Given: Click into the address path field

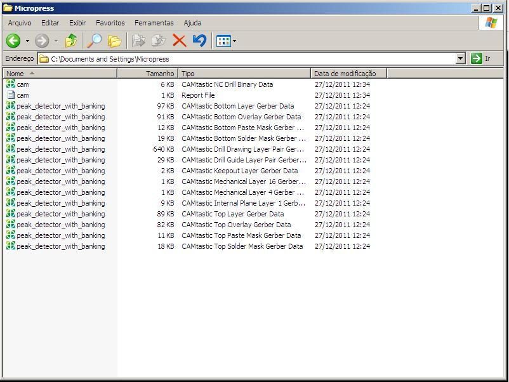Looking at the screenshot, I should (x=247, y=59).
